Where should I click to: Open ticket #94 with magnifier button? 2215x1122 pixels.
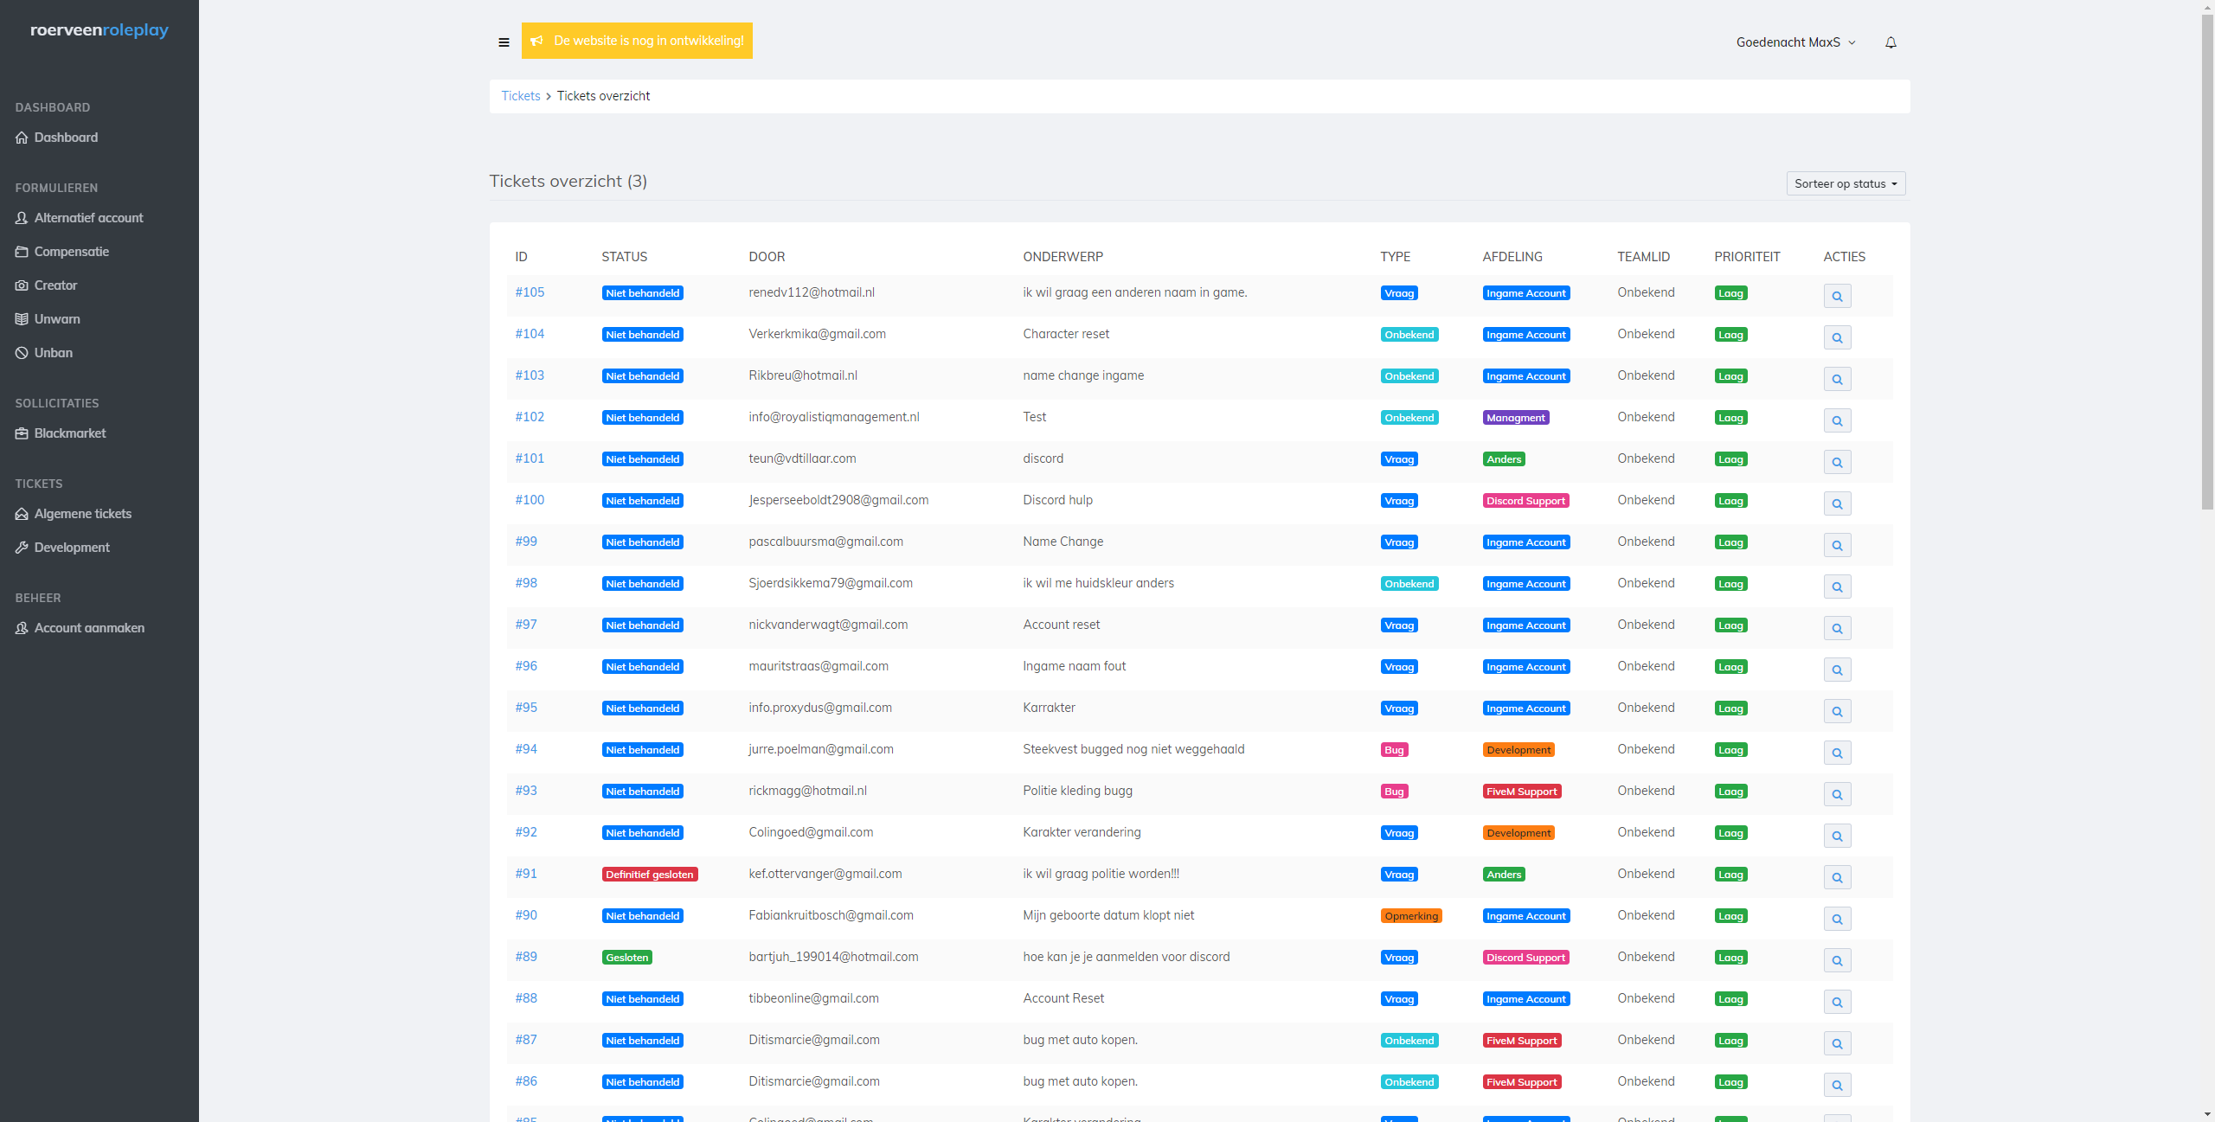(x=1836, y=753)
